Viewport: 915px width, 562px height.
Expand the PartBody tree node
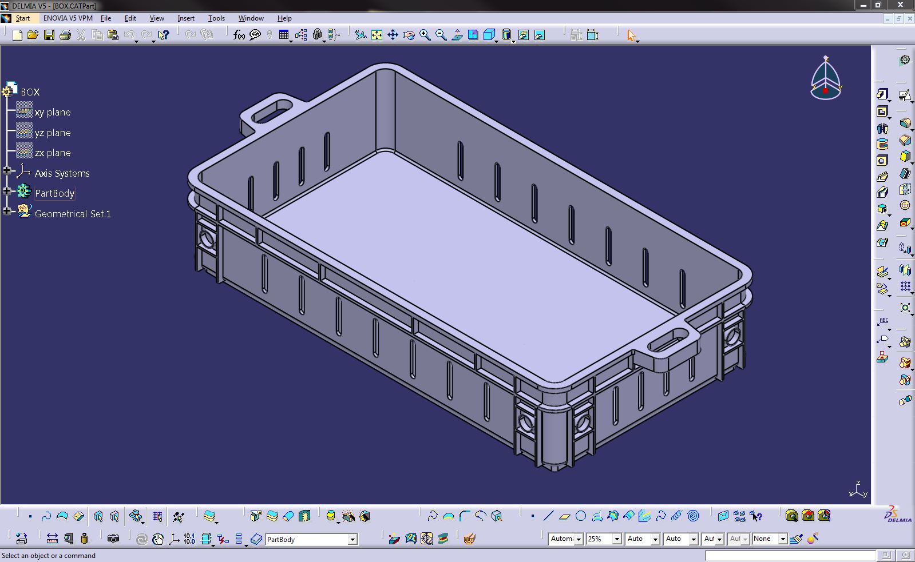7,190
